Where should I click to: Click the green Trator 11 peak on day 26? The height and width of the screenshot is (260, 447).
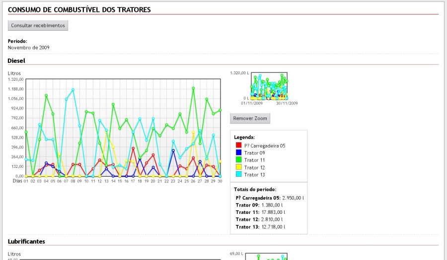click(x=193, y=89)
